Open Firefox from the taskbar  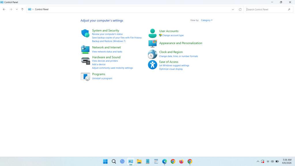coord(181,162)
